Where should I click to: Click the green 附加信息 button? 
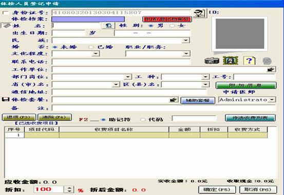click(246, 85)
